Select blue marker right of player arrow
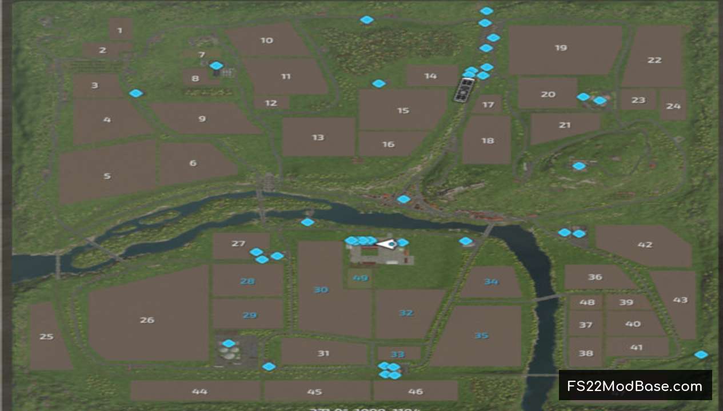The width and height of the screenshot is (723, 411). 403,243
